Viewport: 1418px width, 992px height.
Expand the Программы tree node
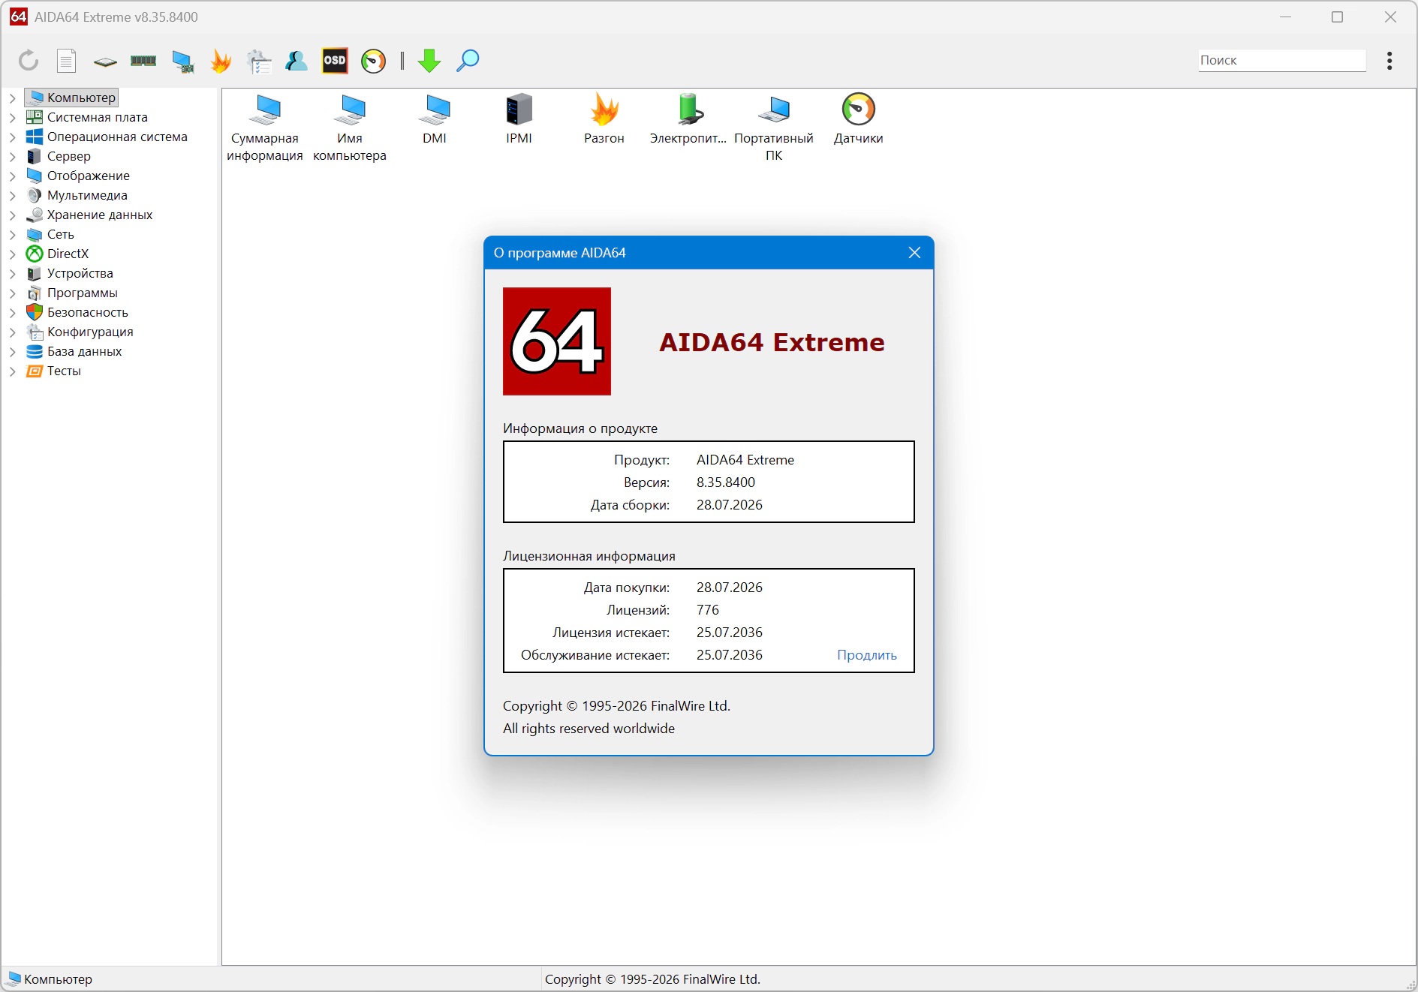click(13, 293)
